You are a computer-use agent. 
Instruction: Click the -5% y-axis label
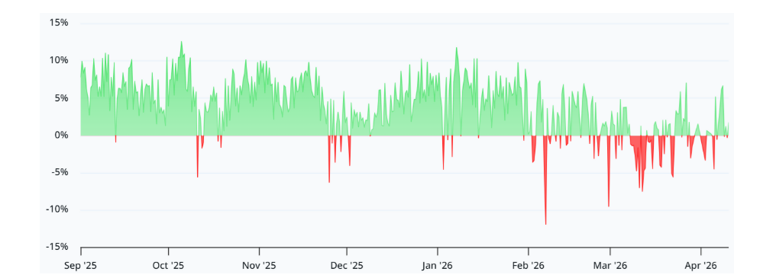pyautogui.click(x=59, y=173)
